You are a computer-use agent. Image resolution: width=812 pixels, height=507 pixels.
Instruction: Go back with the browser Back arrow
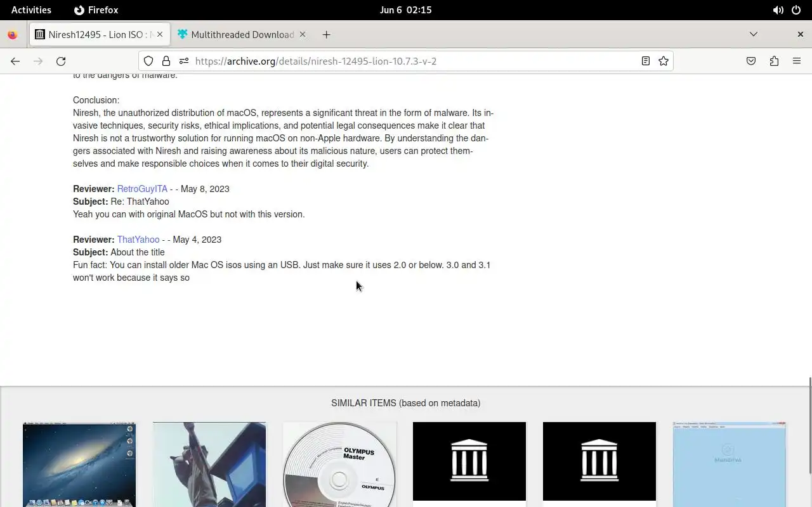15,61
